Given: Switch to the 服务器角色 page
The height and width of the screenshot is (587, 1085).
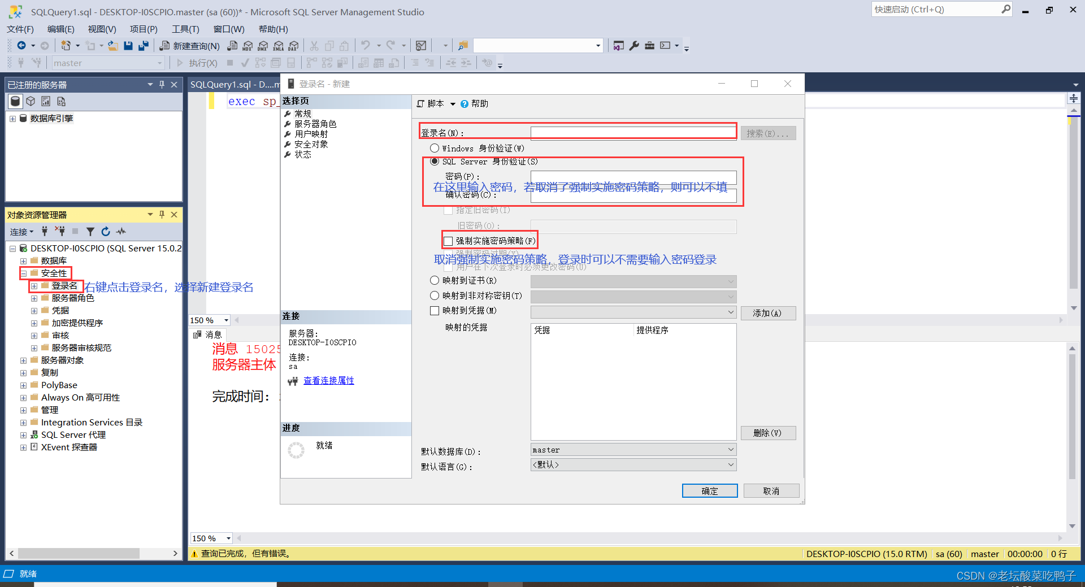Looking at the screenshot, I should 315,124.
